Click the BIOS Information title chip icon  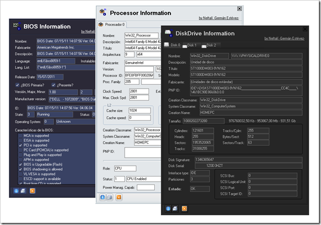tap(17, 26)
